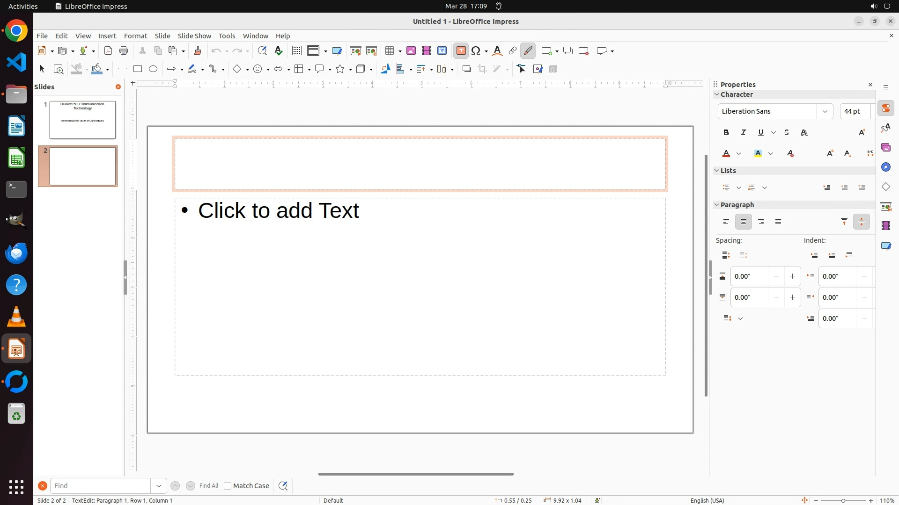Select the Rectangle drawing tool

coord(137,69)
